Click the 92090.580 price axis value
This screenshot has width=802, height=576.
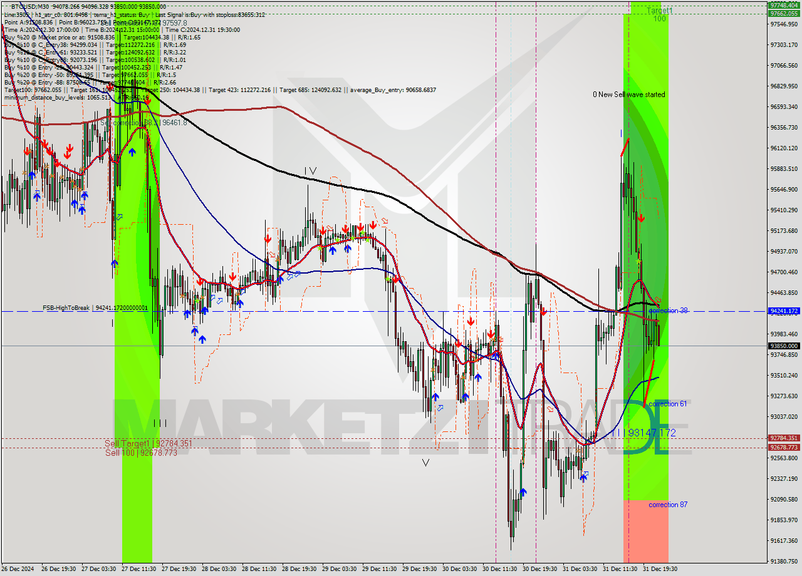784,499
